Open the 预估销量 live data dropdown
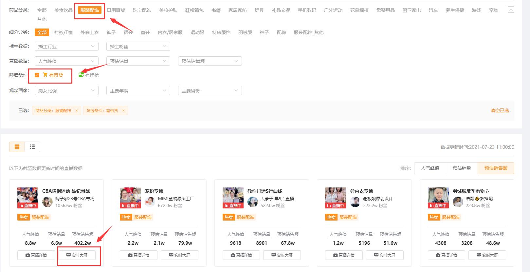The height and width of the screenshot is (272, 530). (138, 61)
